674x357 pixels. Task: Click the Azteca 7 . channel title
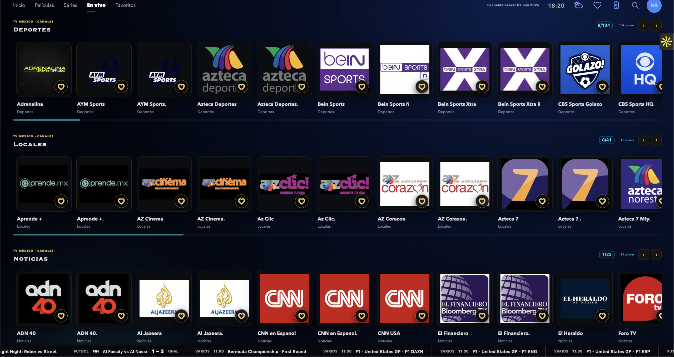[569, 219]
